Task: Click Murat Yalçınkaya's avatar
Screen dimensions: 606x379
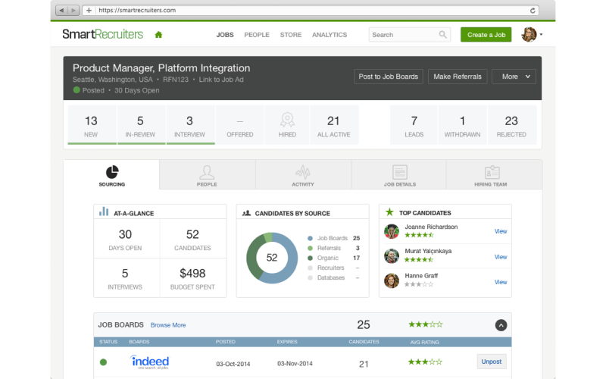Action: coord(392,256)
